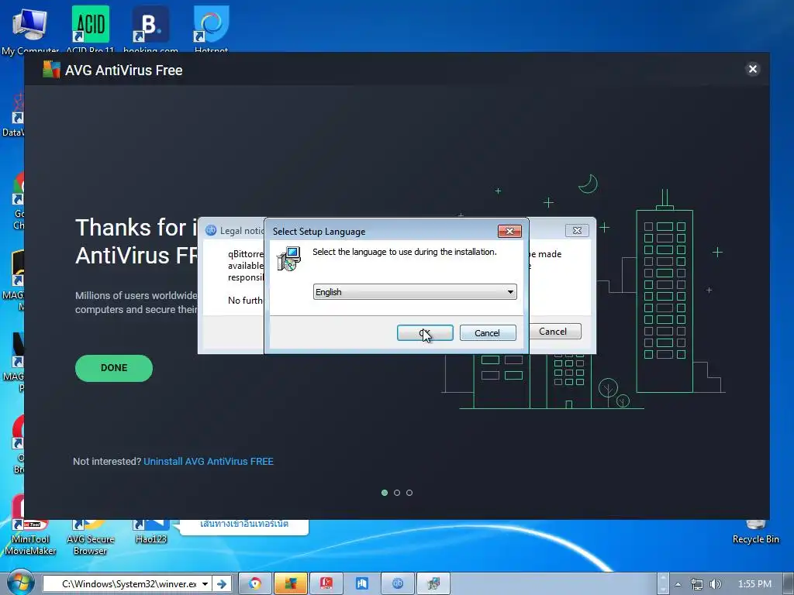Switch to qBittorrent taskbar button

pos(398,584)
